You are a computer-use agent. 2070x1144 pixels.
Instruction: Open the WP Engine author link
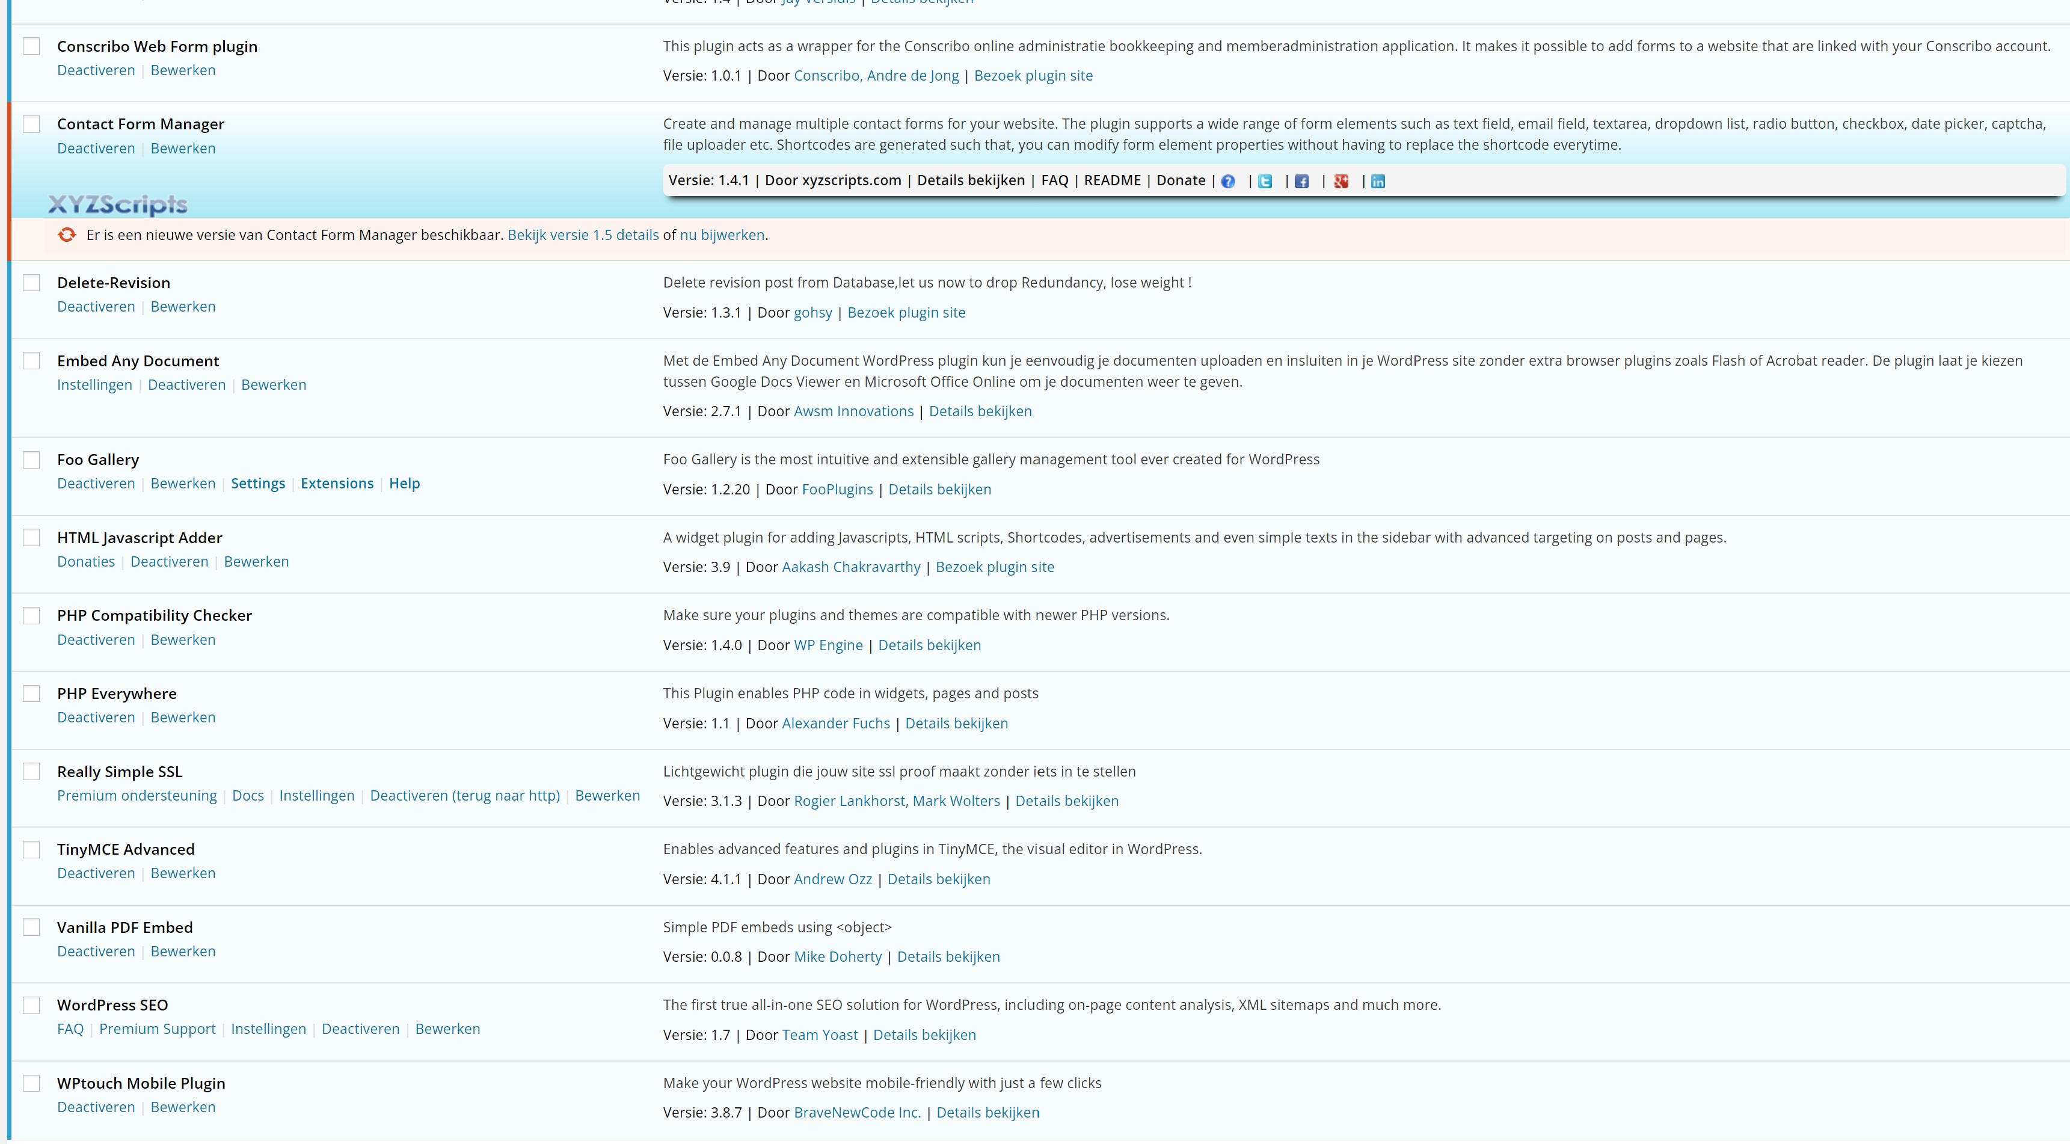(829, 645)
